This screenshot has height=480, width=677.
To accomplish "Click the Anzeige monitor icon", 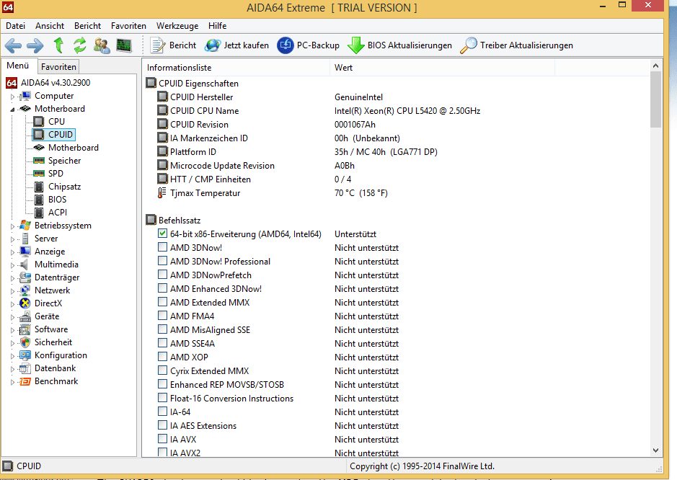I will click(25, 252).
